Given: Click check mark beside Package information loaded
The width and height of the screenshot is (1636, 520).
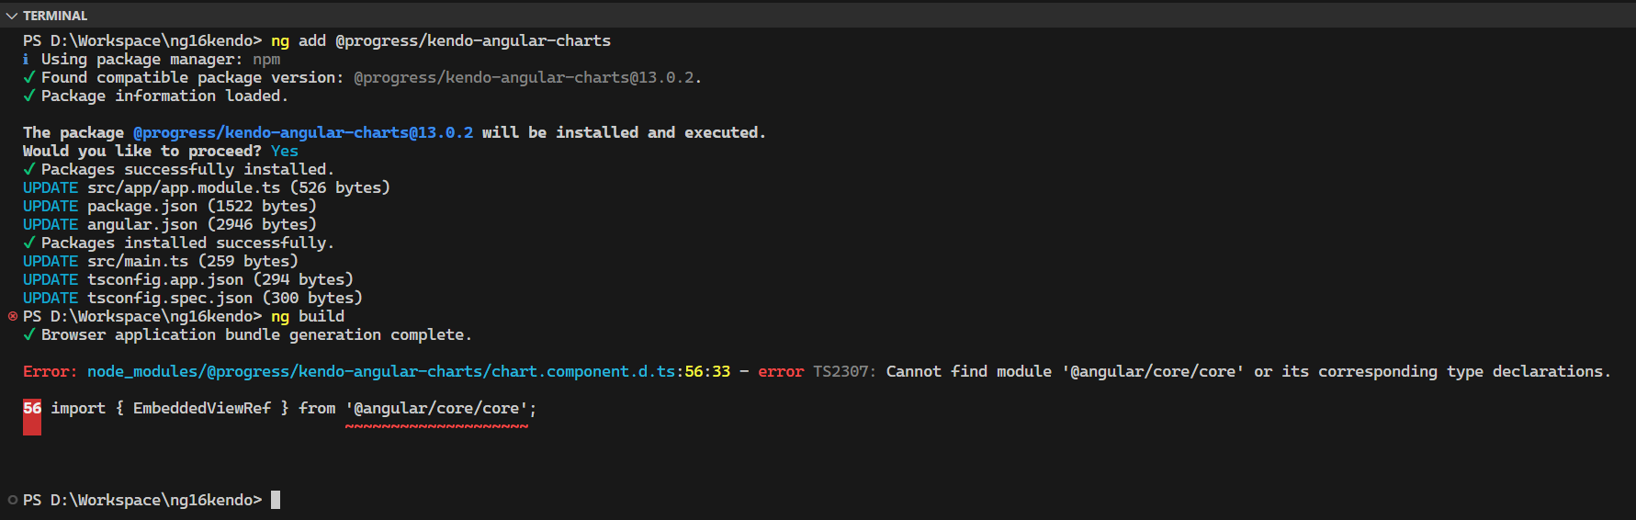Looking at the screenshot, I should pyautogui.click(x=29, y=96).
